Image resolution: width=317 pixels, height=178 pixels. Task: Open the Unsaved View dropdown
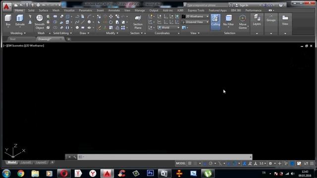coord(195,22)
